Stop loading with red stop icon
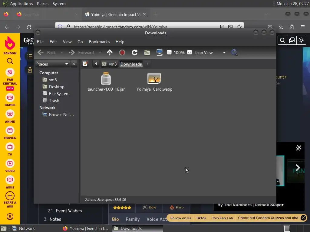 (x=122, y=53)
